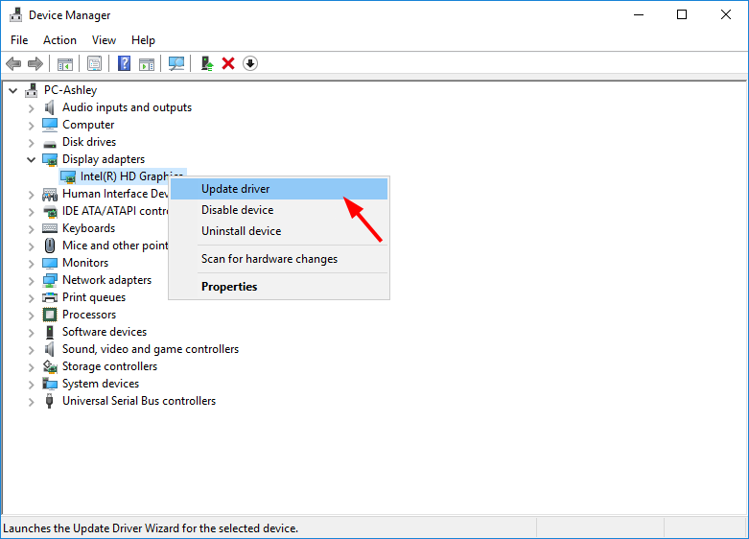Select the Processors tree item
749x539 pixels.
89,315
